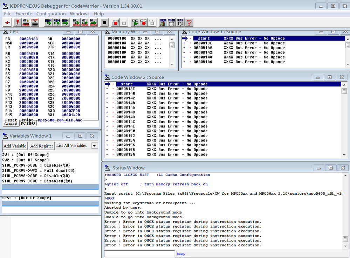This screenshot has width=350, height=258.
Task: Open the REG registers icon
Action: 163,22
